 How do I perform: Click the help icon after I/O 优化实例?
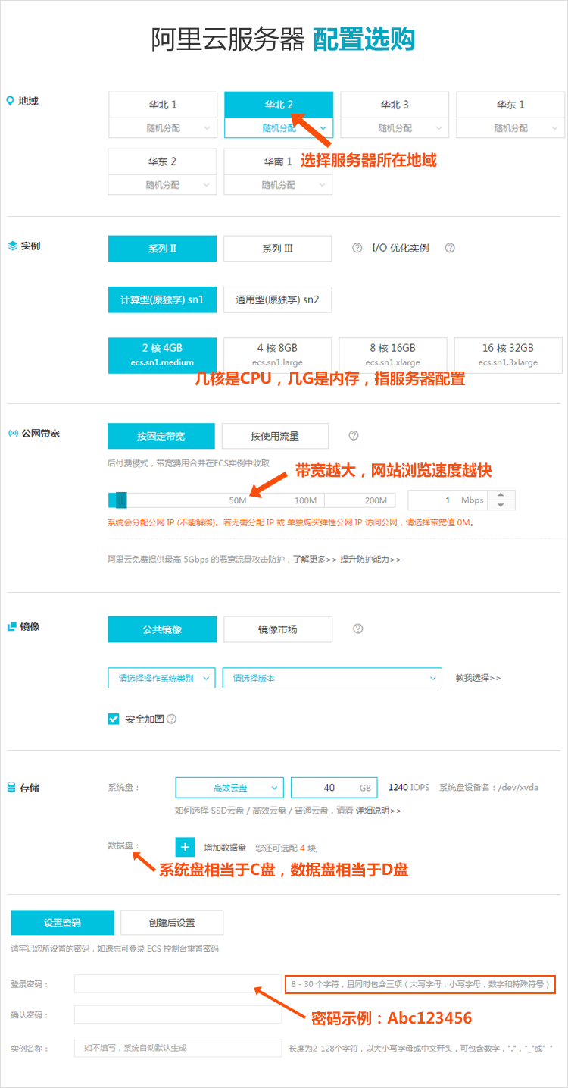450,248
